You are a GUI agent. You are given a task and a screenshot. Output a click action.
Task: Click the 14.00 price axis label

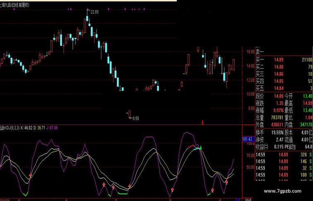pos(250,66)
